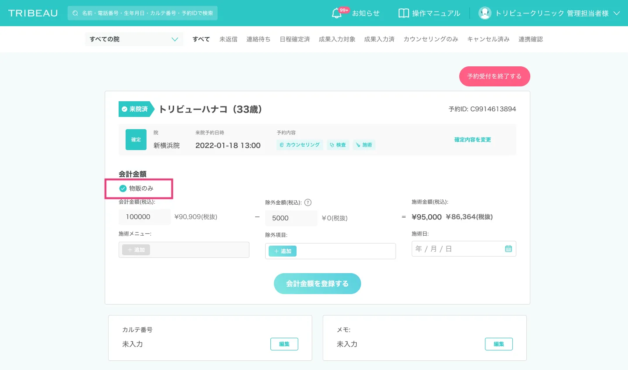Screen dimensions: 628x370
Task: Click the 予約受付を終了する button
Action: 494,76
